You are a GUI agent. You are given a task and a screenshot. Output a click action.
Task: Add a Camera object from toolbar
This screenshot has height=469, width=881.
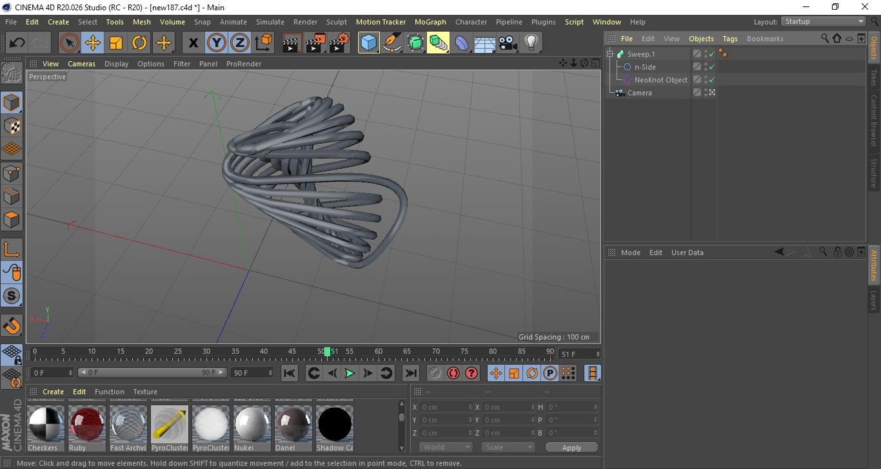coord(508,43)
